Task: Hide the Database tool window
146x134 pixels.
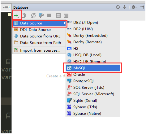Action: tap(142, 7)
